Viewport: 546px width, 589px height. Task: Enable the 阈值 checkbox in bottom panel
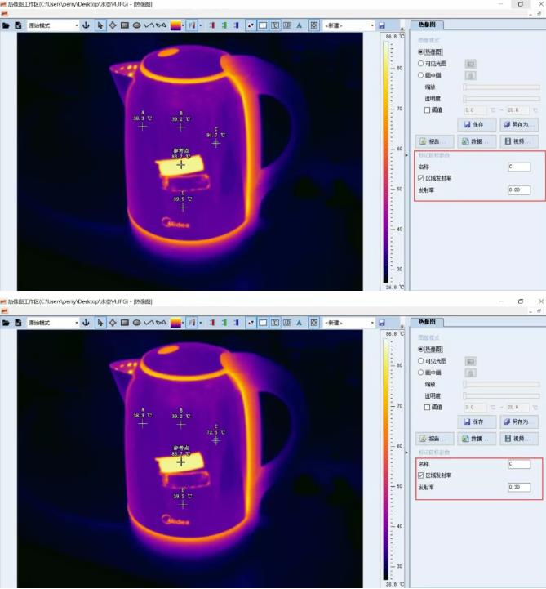tap(427, 406)
